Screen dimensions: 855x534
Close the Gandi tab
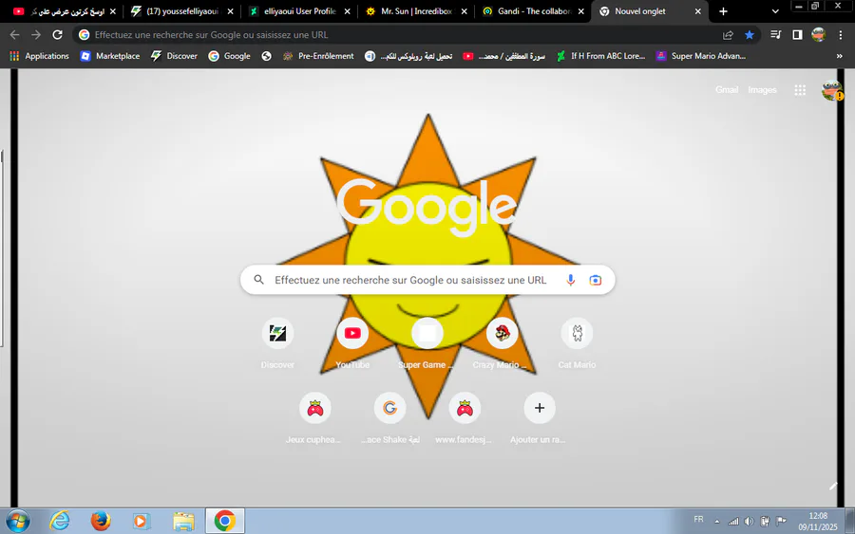pos(580,11)
